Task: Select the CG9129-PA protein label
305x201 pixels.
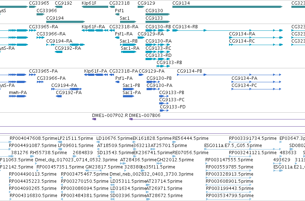Action: (x=152, y=71)
